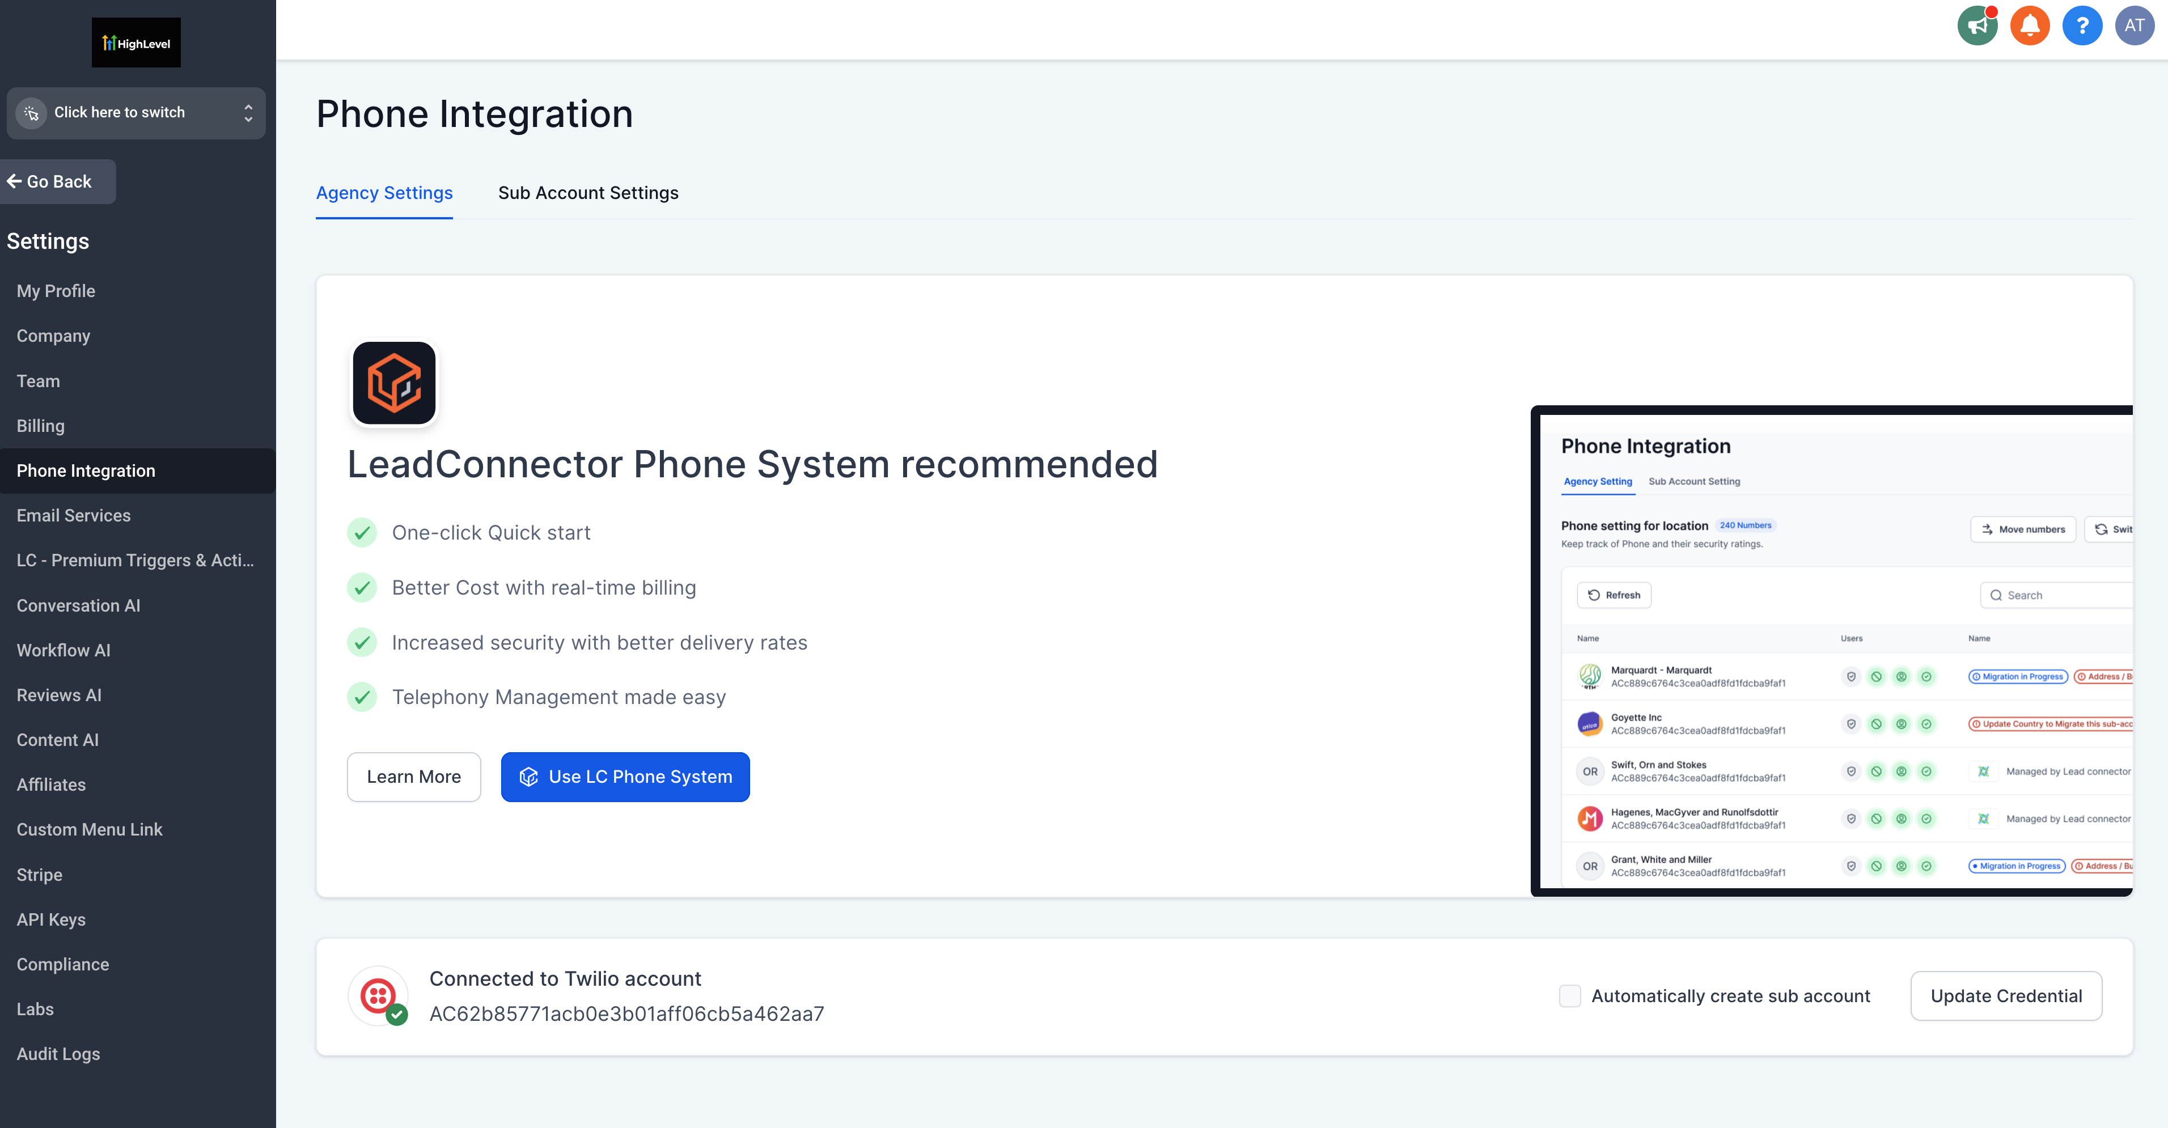This screenshot has width=2168, height=1128.
Task: Click the Settings sidebar heading
Action: [x=48, y=241]
